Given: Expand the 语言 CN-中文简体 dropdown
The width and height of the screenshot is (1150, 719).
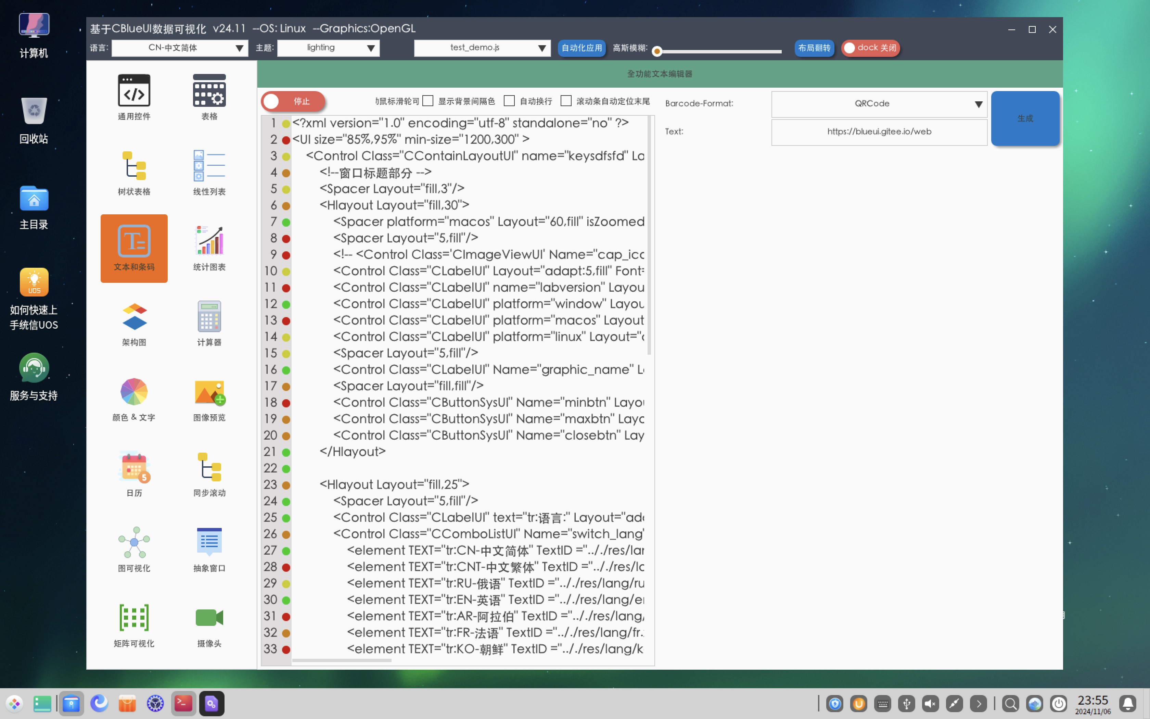Looking at the screenshot, I should [x=180, y=48].
